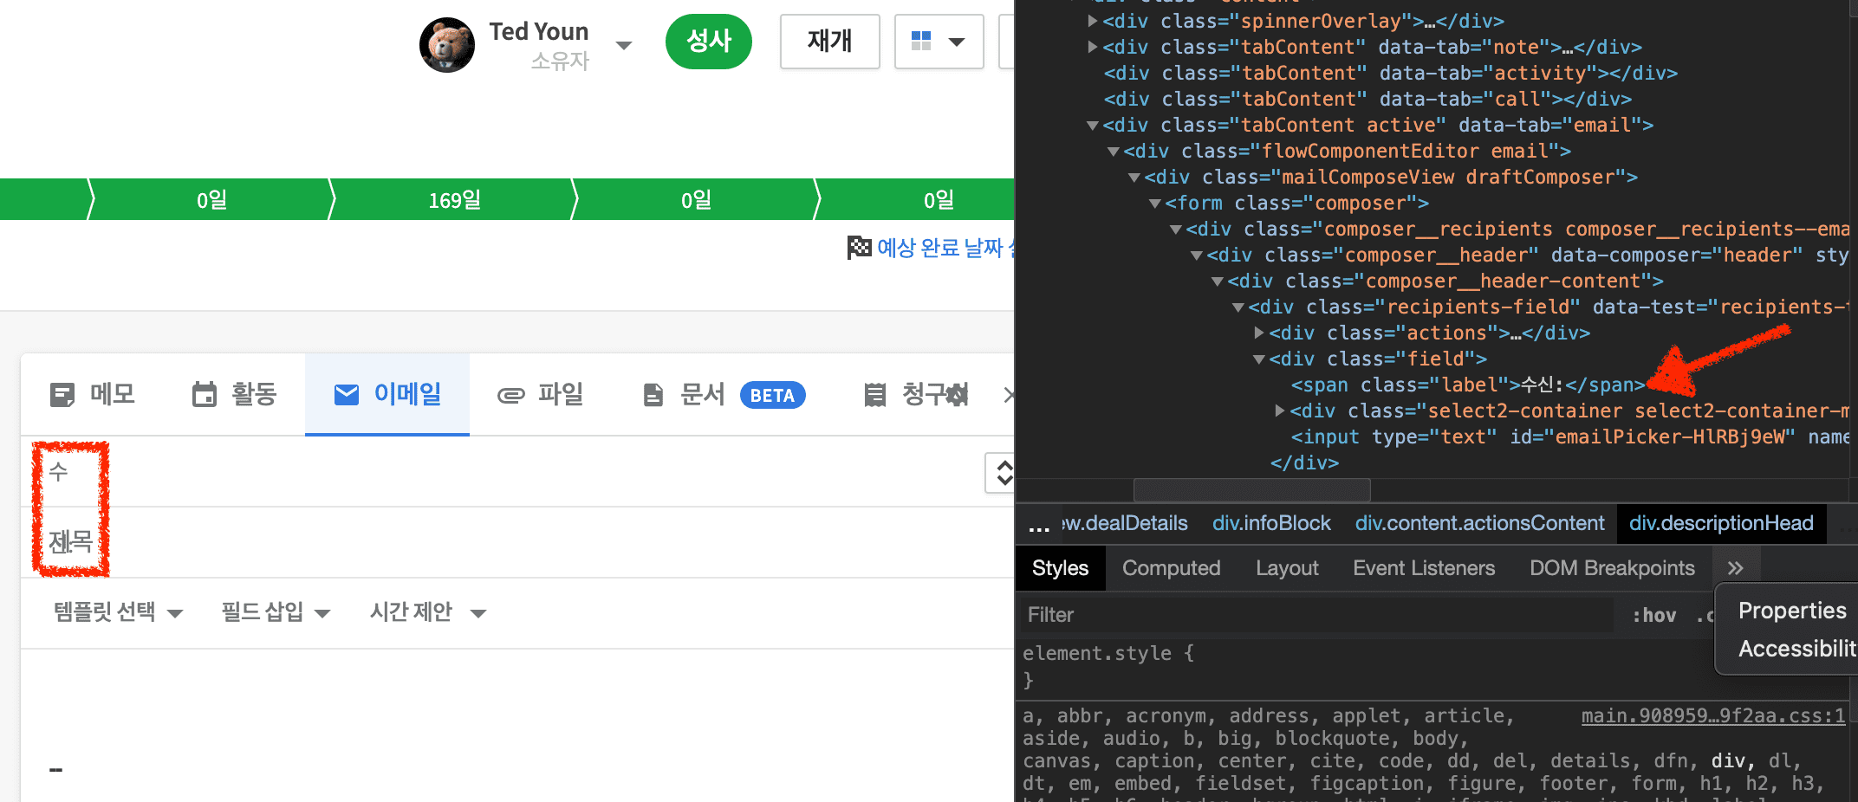The image size is (1858, 802).
Task: Select the span class label element line
Action: 1467,385
